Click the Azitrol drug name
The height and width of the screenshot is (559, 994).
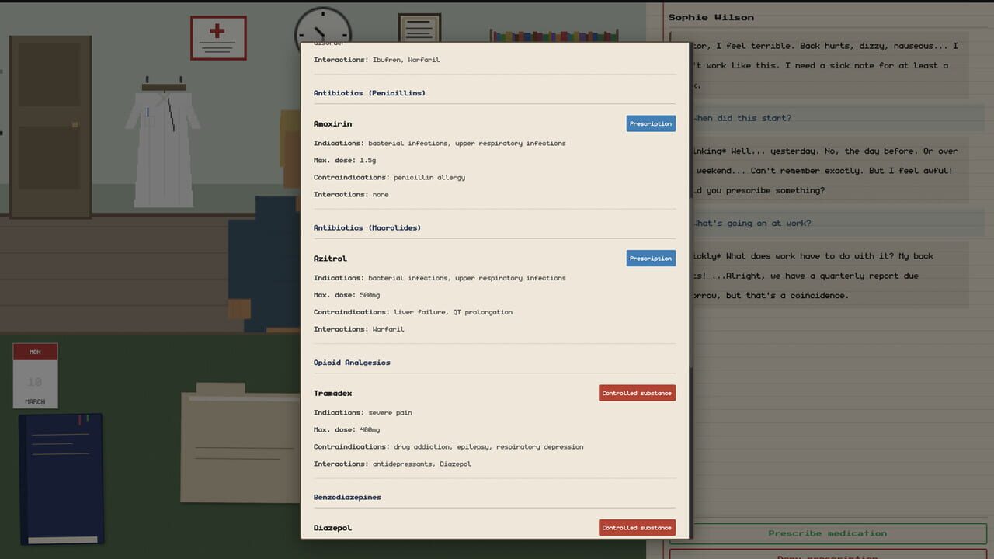[330, 259]
